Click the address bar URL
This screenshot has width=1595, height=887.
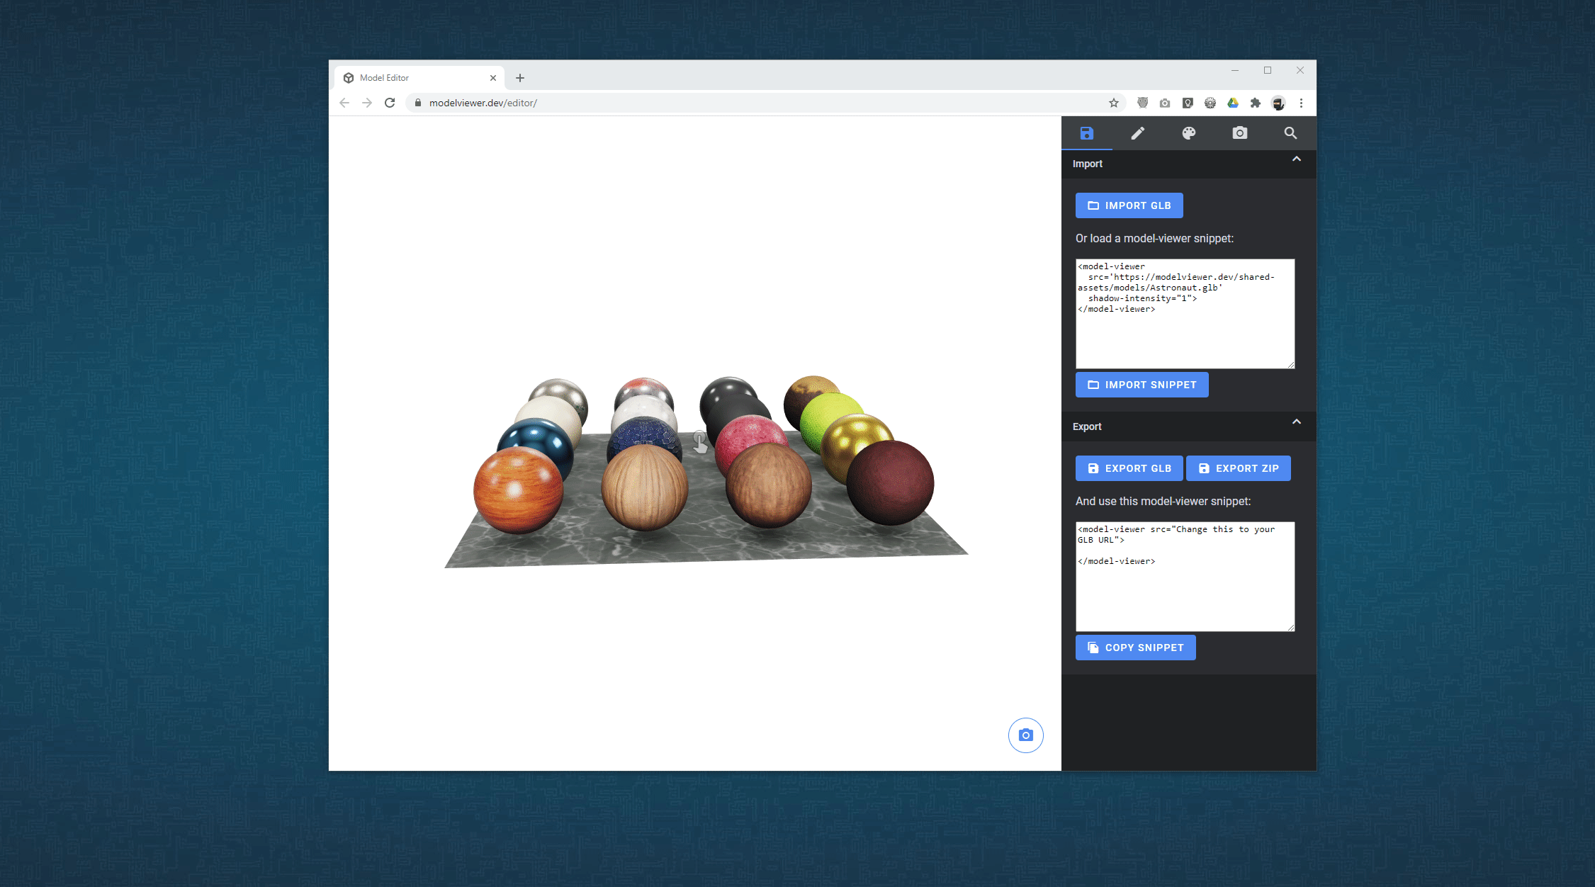pyautogui.click(x=483, y=103)
